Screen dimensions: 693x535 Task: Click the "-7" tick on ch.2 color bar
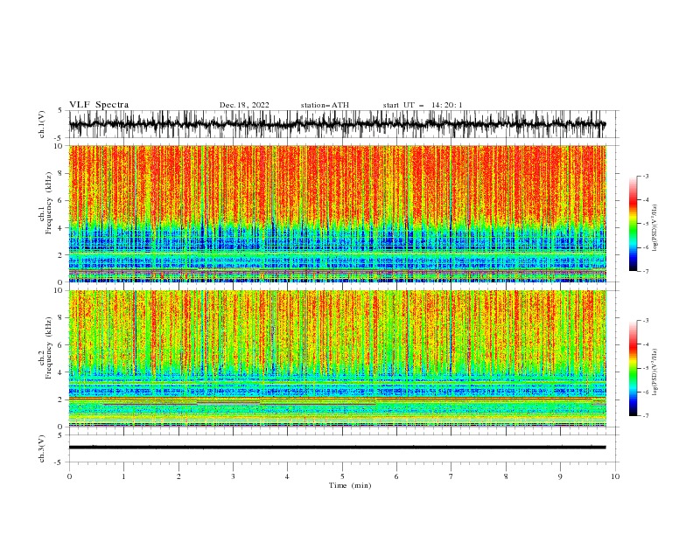tap(645, 416)
